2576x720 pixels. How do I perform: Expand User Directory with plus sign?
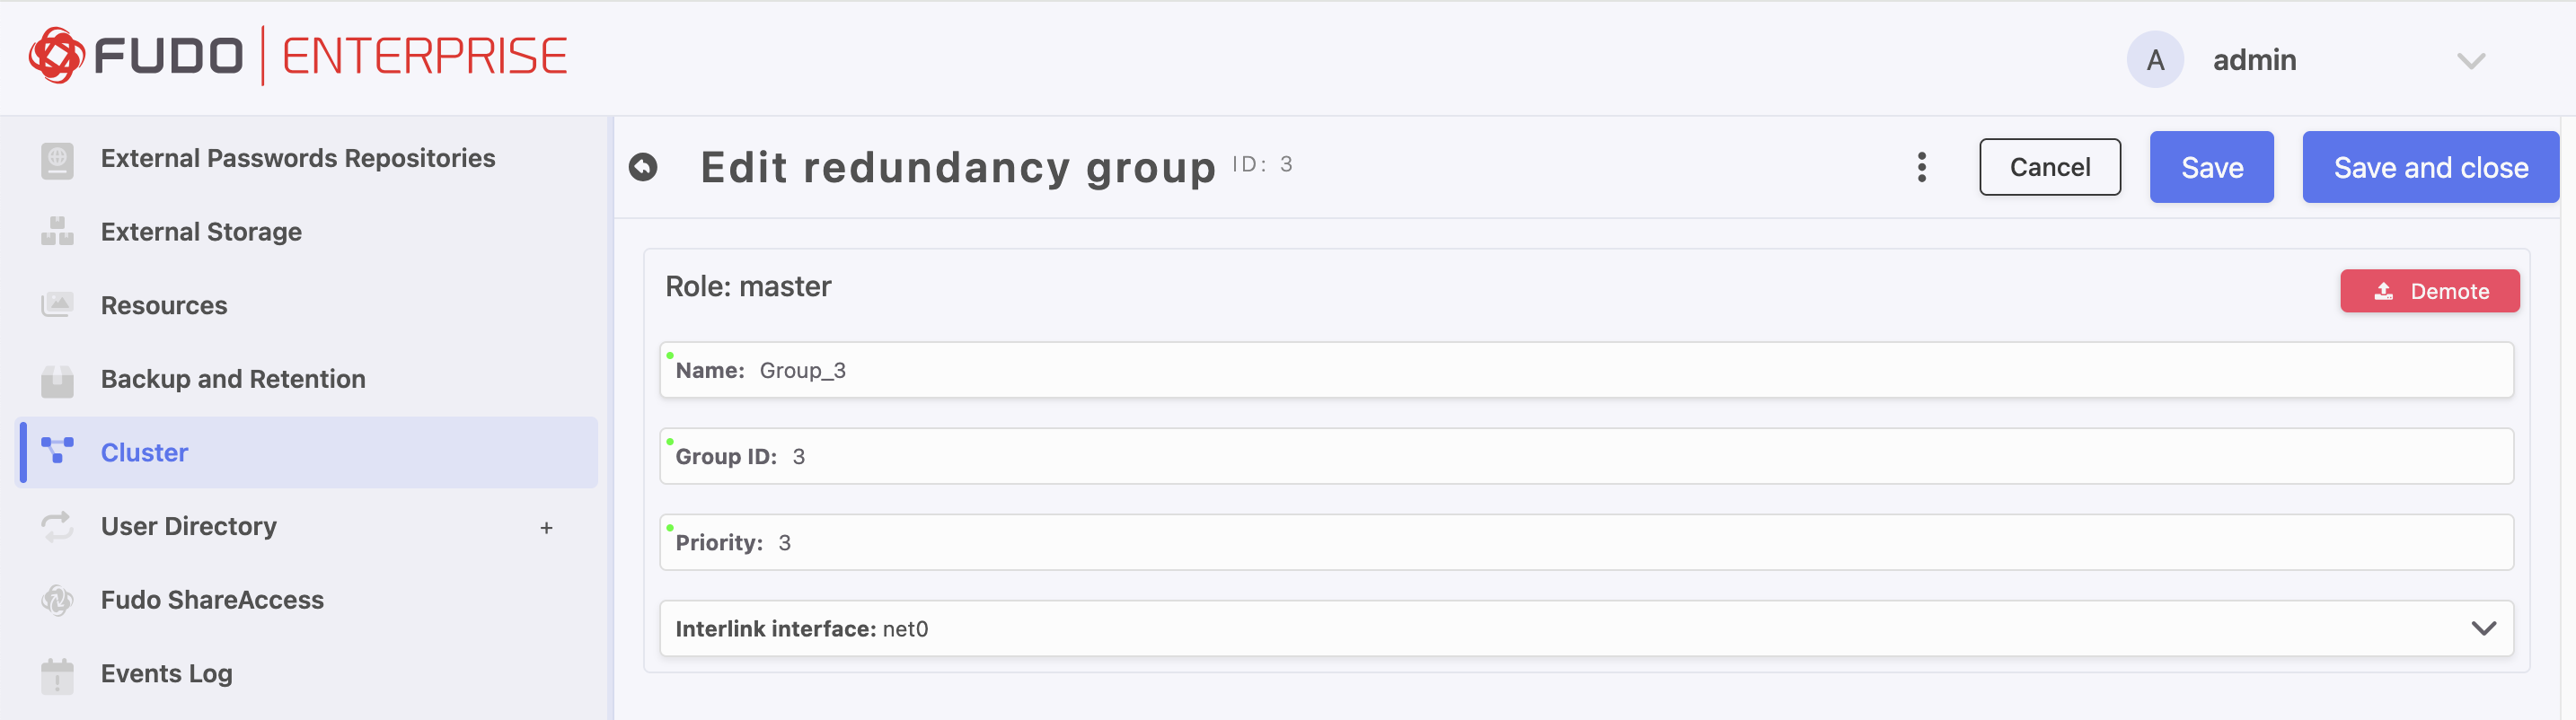(546, 528)
